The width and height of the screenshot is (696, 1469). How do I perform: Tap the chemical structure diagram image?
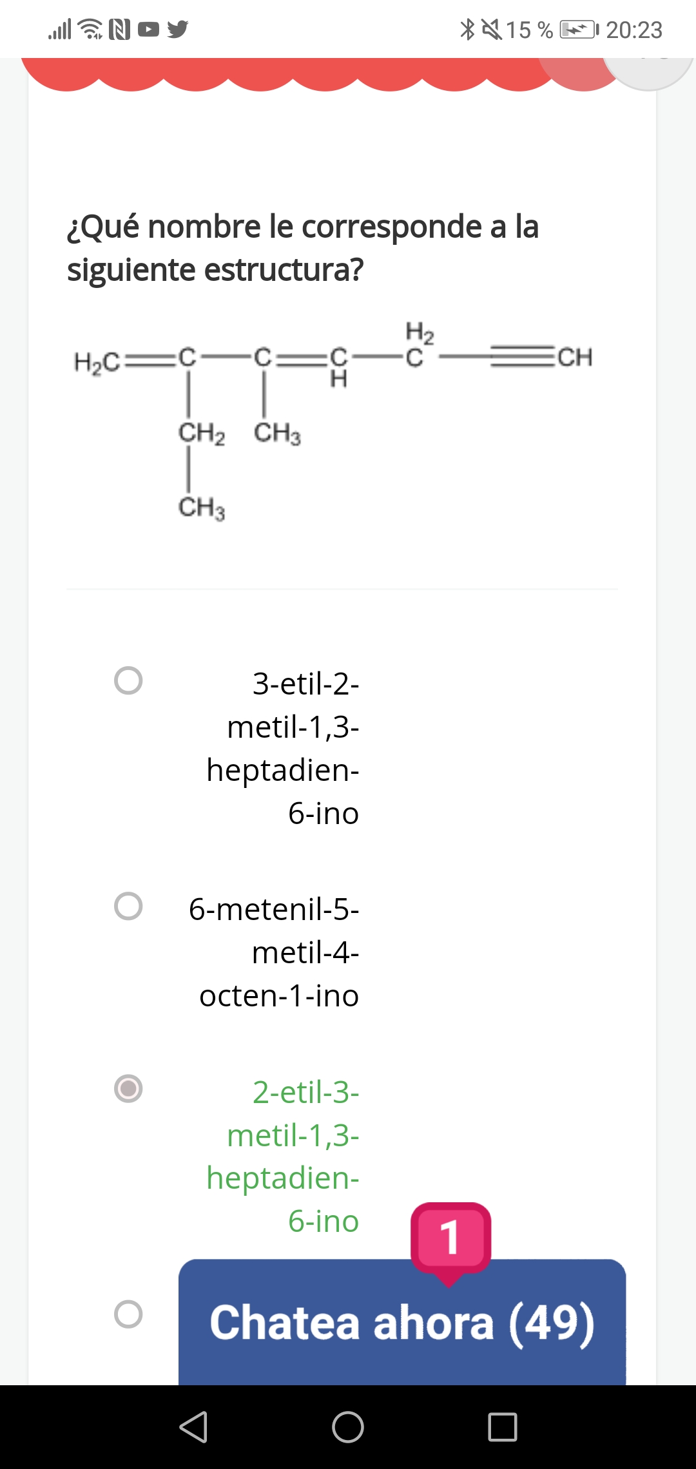[x=333, y=419]
